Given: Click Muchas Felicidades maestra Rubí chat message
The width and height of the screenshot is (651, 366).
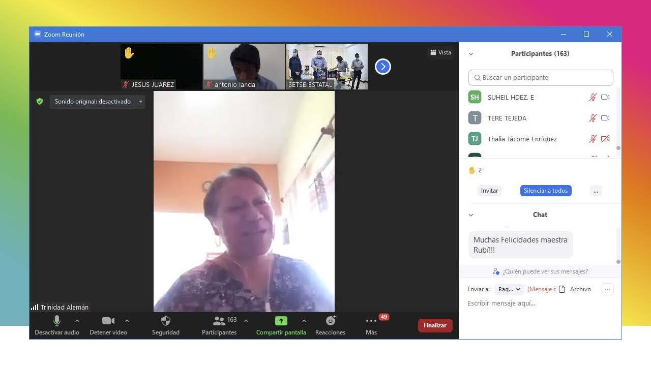Looking at the screenshot, I should [520, 245].
